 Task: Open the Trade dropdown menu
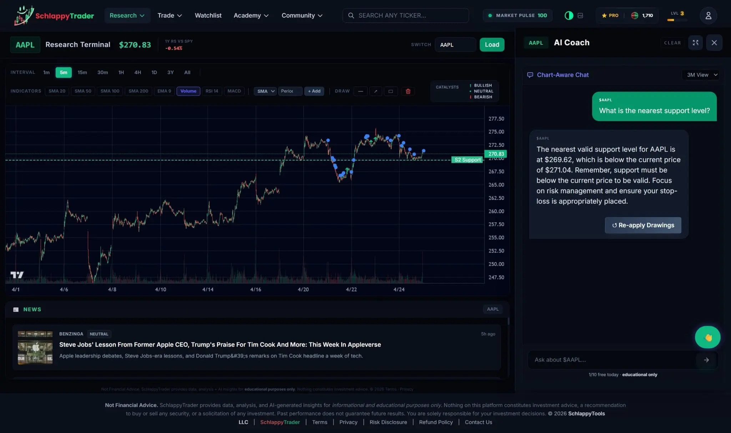(x=170, y=15)
